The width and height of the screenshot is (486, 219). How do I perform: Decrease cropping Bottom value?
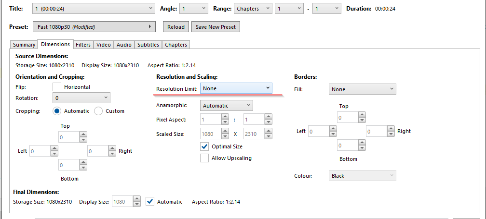click(x=83, y=168)
